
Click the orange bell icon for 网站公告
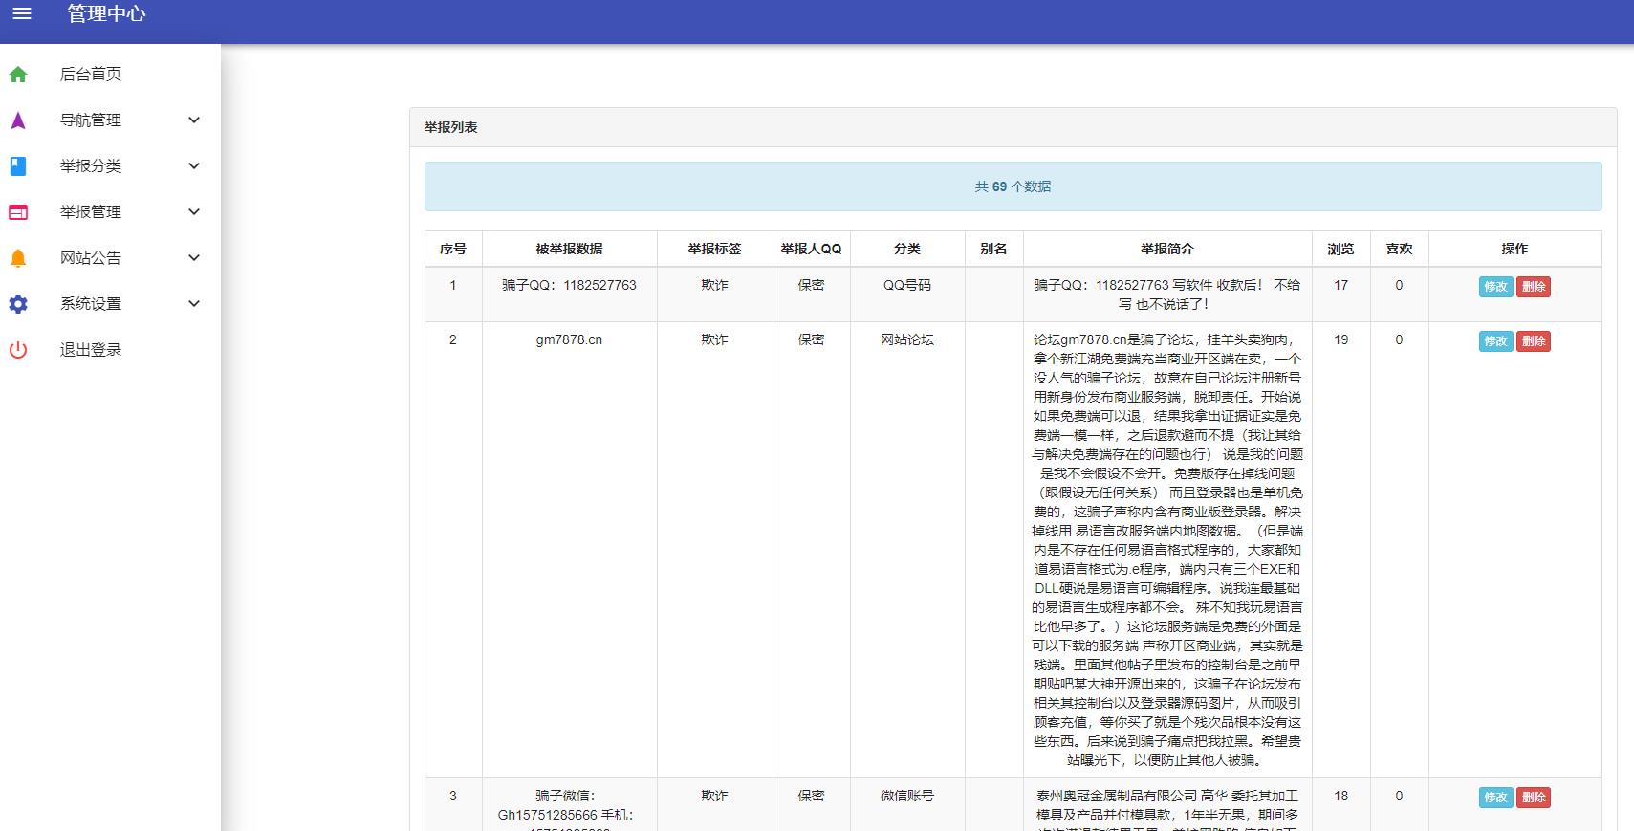[18, 258]
